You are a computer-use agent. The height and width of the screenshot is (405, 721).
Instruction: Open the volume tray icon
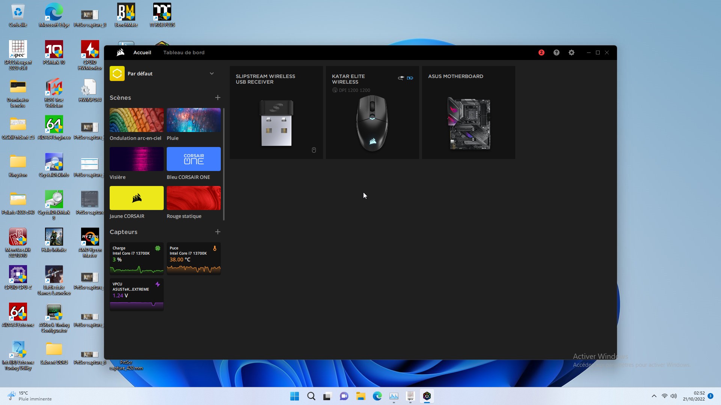pyautogui.click(x=674, y=396)
